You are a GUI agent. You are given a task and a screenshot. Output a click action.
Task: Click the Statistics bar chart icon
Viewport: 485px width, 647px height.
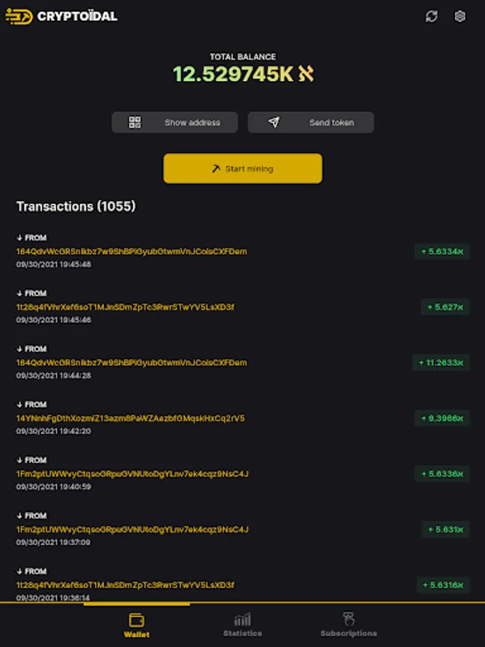pos(242,619)
